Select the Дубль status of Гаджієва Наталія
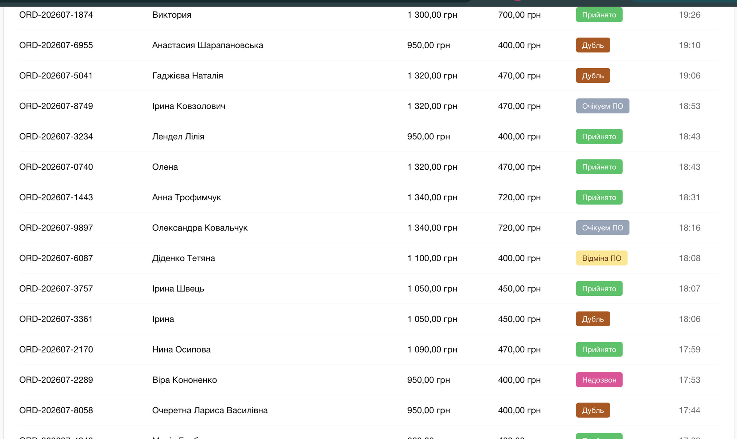737x439 pixels. pyautogui.click(x=593, y=75)
